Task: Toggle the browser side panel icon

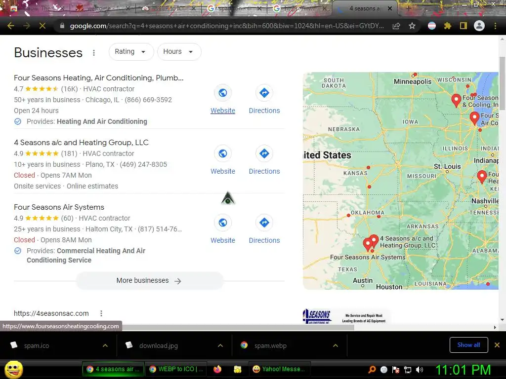Action: 463,26
